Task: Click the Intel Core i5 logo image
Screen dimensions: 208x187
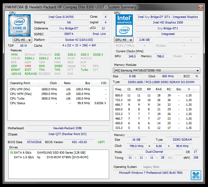Action: (19, 25)
